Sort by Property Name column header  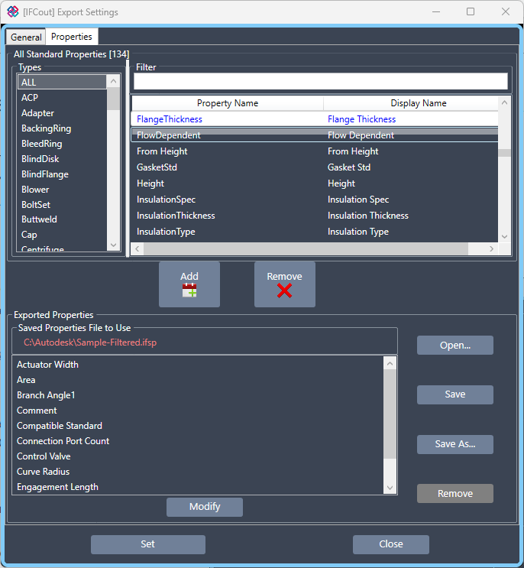point(228,103)
